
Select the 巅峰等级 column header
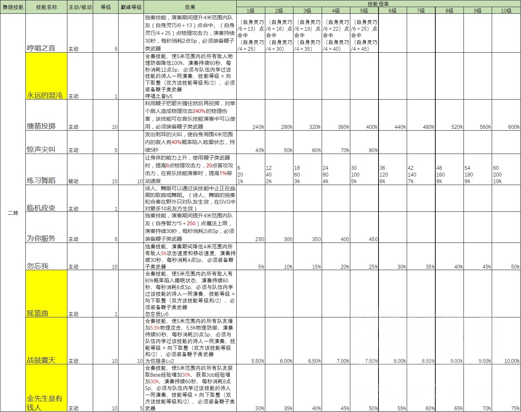tap(131, 7)
